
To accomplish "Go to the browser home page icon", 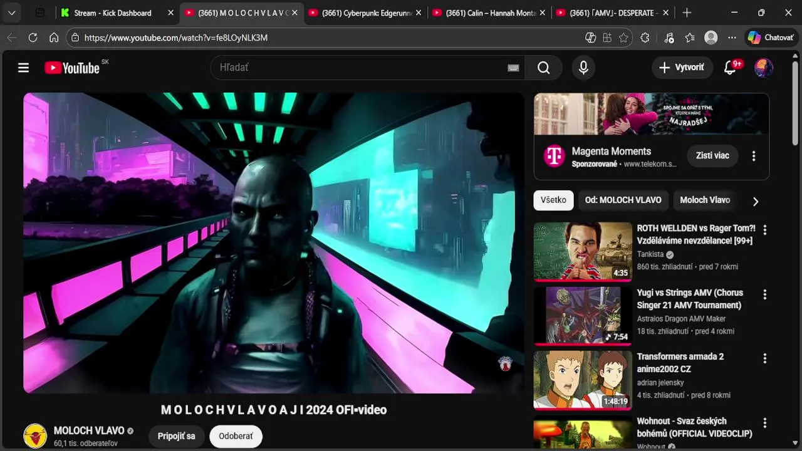I will 54,38.
